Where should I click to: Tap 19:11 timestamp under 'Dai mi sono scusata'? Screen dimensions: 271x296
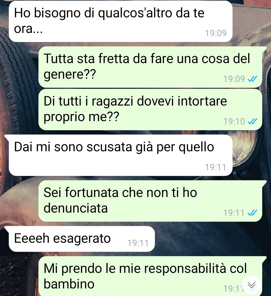pos(215,167)
